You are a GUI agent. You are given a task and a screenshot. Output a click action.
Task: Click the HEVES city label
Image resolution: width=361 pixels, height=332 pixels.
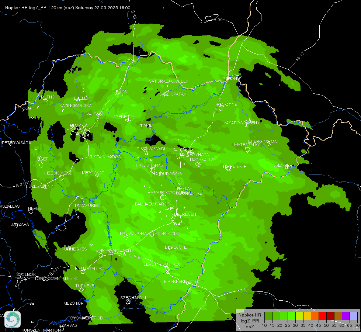point(35,208)
